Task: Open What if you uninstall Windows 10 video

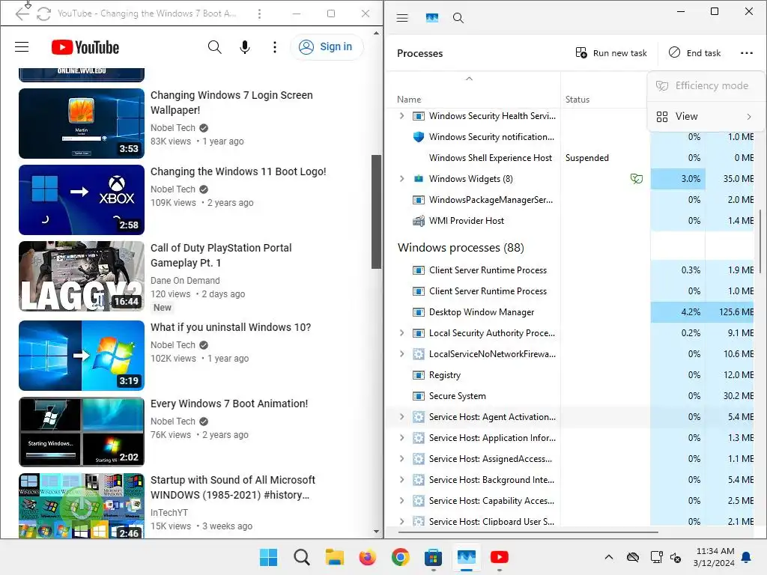Action: coord(231,327)
